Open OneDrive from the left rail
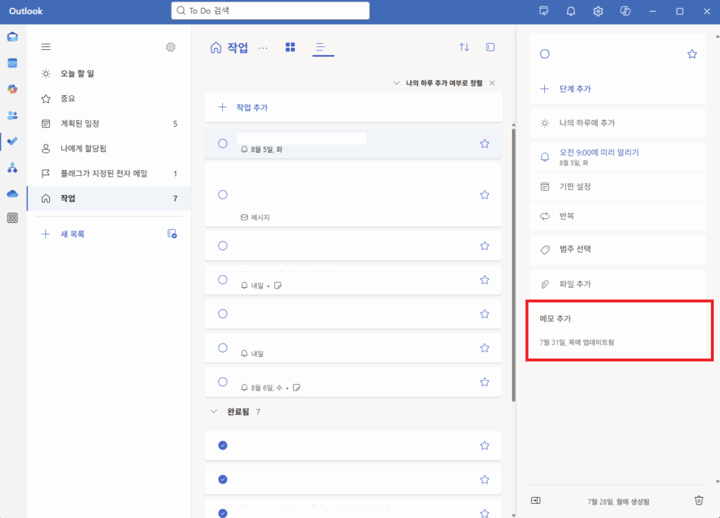720x518 pixels. pyautogui.click(x=13, y=193)
